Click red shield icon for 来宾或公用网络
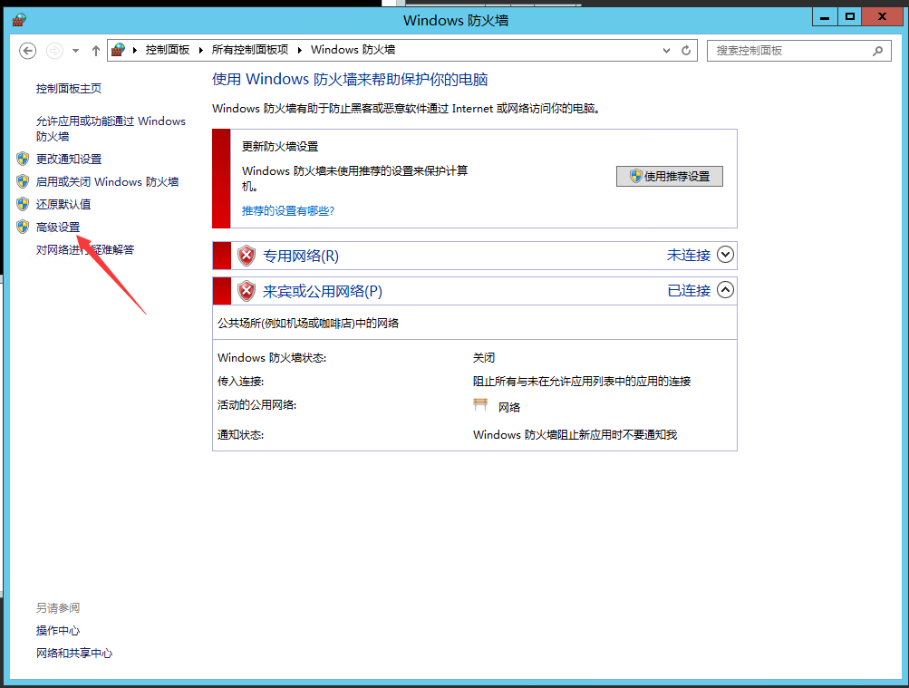 (247, 291)
